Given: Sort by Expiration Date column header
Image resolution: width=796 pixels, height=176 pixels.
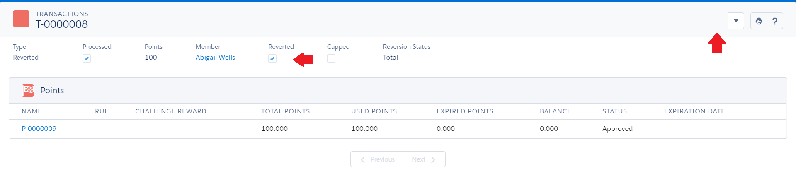Looking at the screenshot, I should tap(694, 111).
